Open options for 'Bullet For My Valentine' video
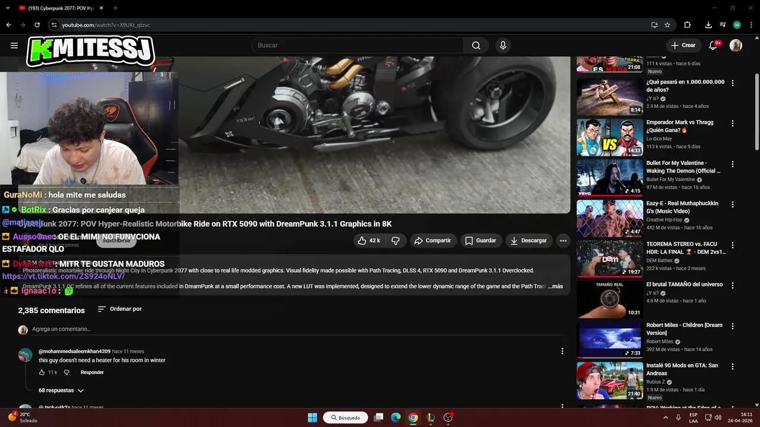 click(x=732, y=164)
